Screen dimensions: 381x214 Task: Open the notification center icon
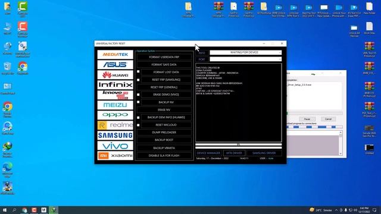click(374, 210)
